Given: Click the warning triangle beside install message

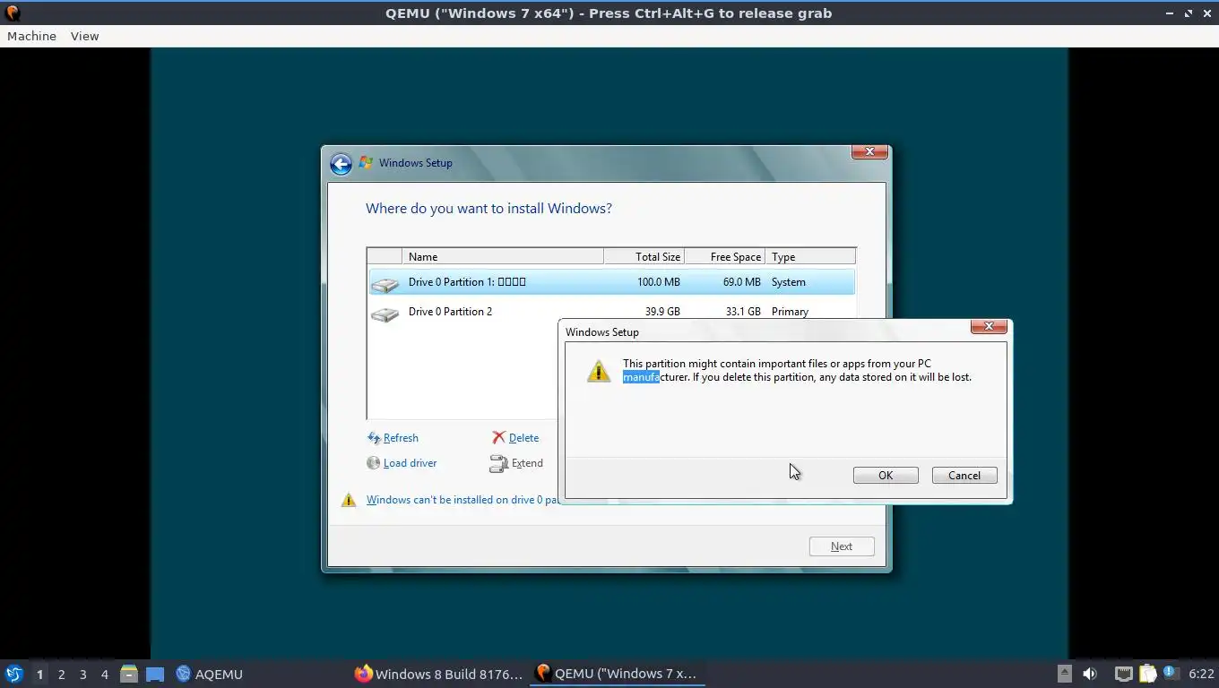Looking at the screenshot, I should coord(349,500).
